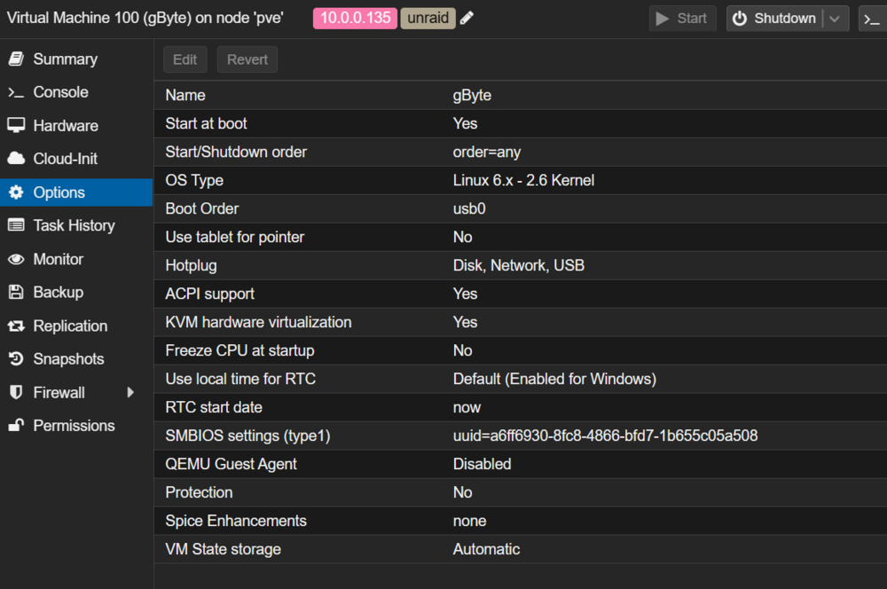Select Use local time for RTC row
Viewport: 887px width, 589px height.
click(x=521, y=379)
